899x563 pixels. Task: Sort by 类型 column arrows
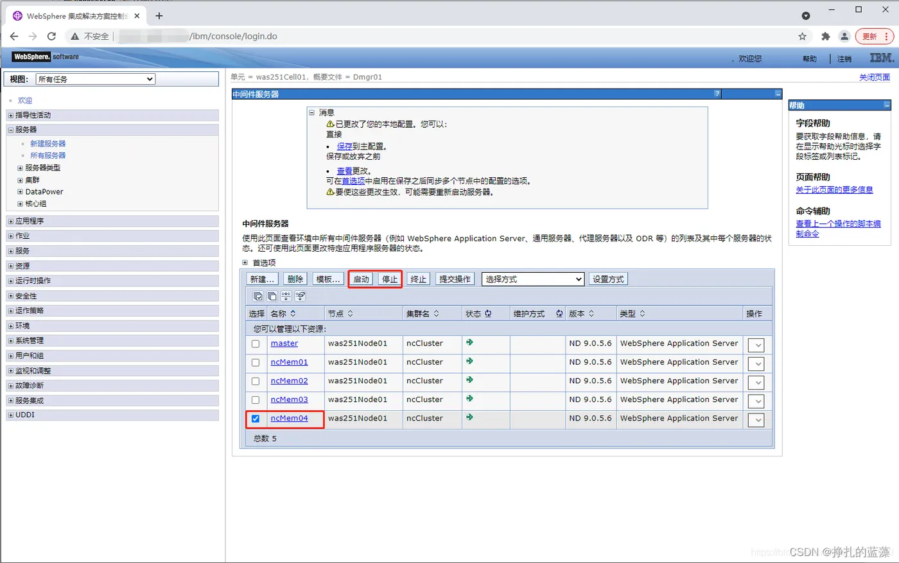tap(642, 313)
